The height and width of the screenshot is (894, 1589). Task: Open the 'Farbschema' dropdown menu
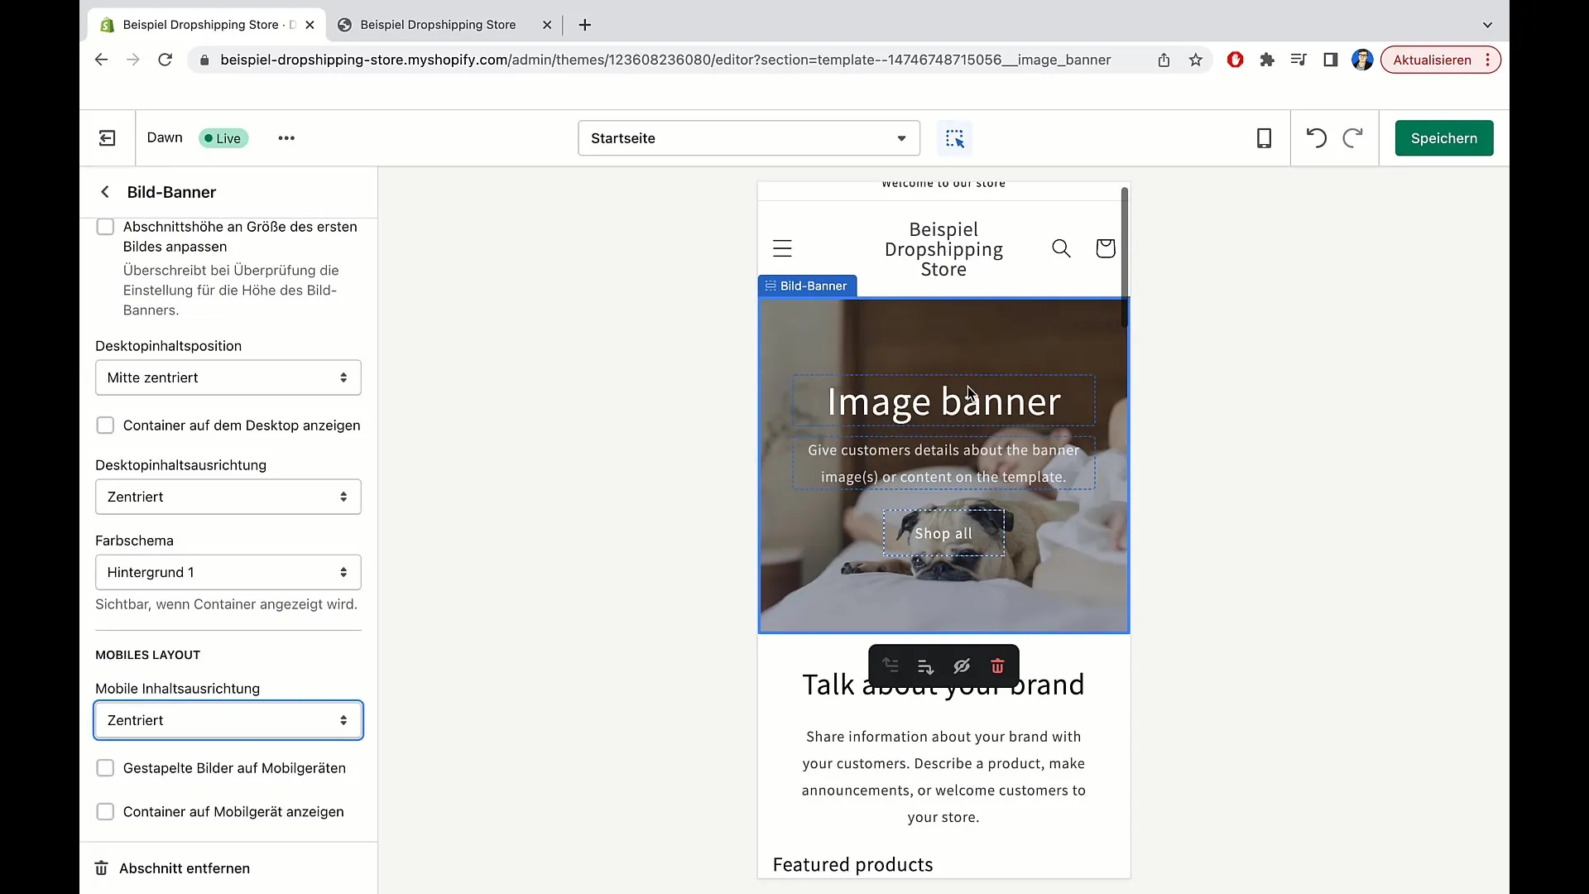[x=227, y=572]
